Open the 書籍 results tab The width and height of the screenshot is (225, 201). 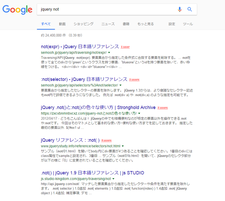pos(126,24)
